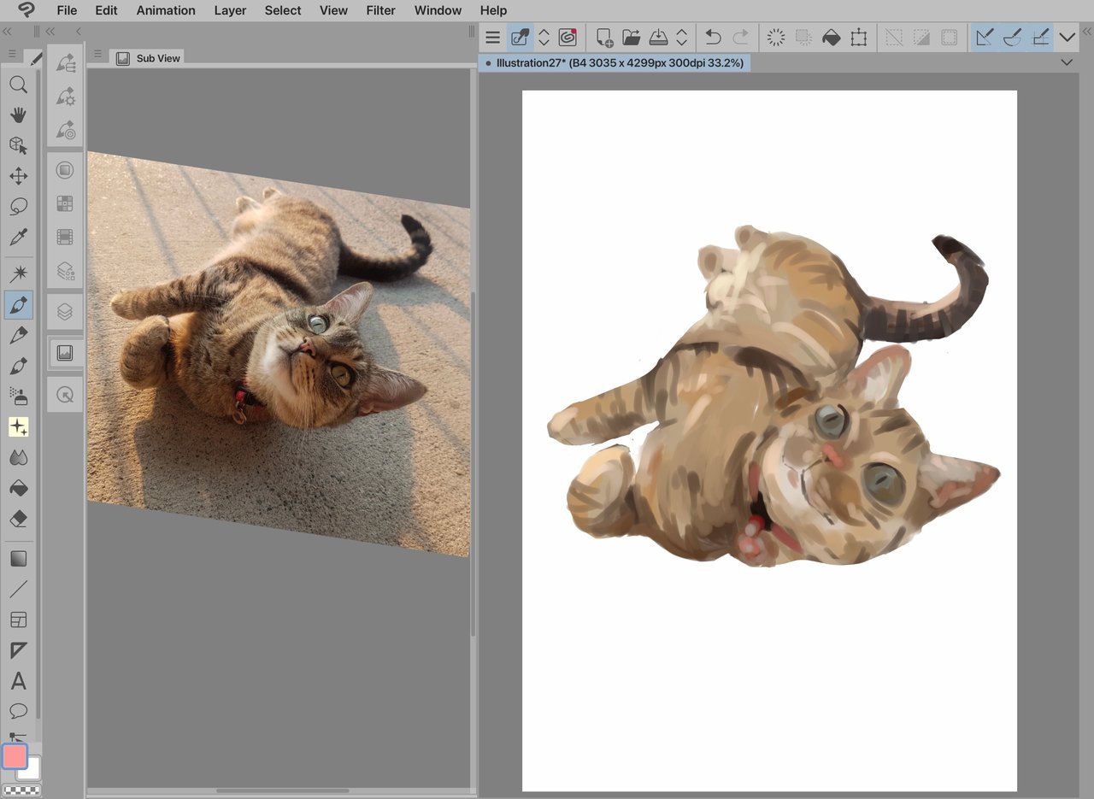This screenshot has width=1094, height=799.
Task: Select the Balloon speech bubble tool
Action: 18,711
